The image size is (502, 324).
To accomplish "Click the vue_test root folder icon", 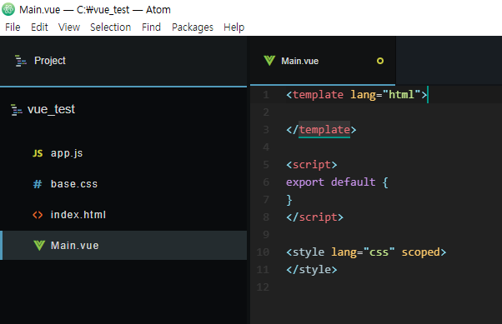I will tap(17, 110).
